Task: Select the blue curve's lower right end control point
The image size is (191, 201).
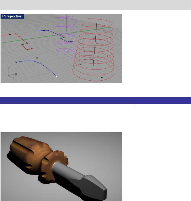Action: pos(57,77)
